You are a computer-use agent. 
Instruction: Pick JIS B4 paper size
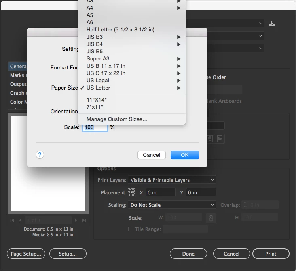tap(132, 44)
